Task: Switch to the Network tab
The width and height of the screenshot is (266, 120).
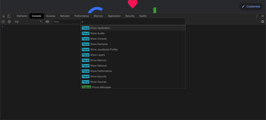Action: pyautogui.click(x=65, y=16)
